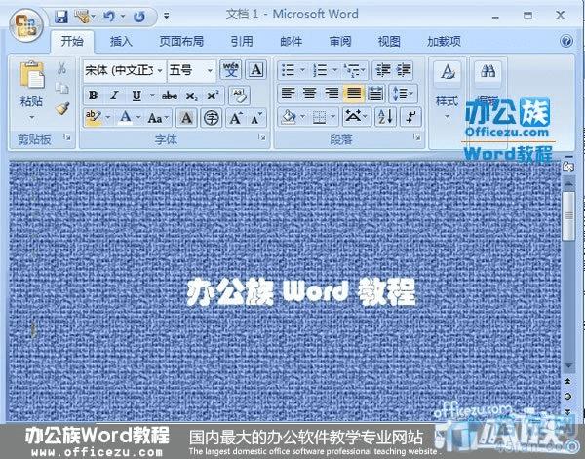Grow font size with large A

tap(236, 118)
